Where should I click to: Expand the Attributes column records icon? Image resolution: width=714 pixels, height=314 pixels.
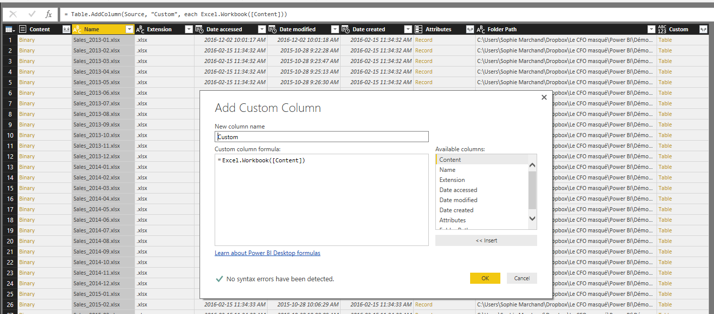pos(470,29)
